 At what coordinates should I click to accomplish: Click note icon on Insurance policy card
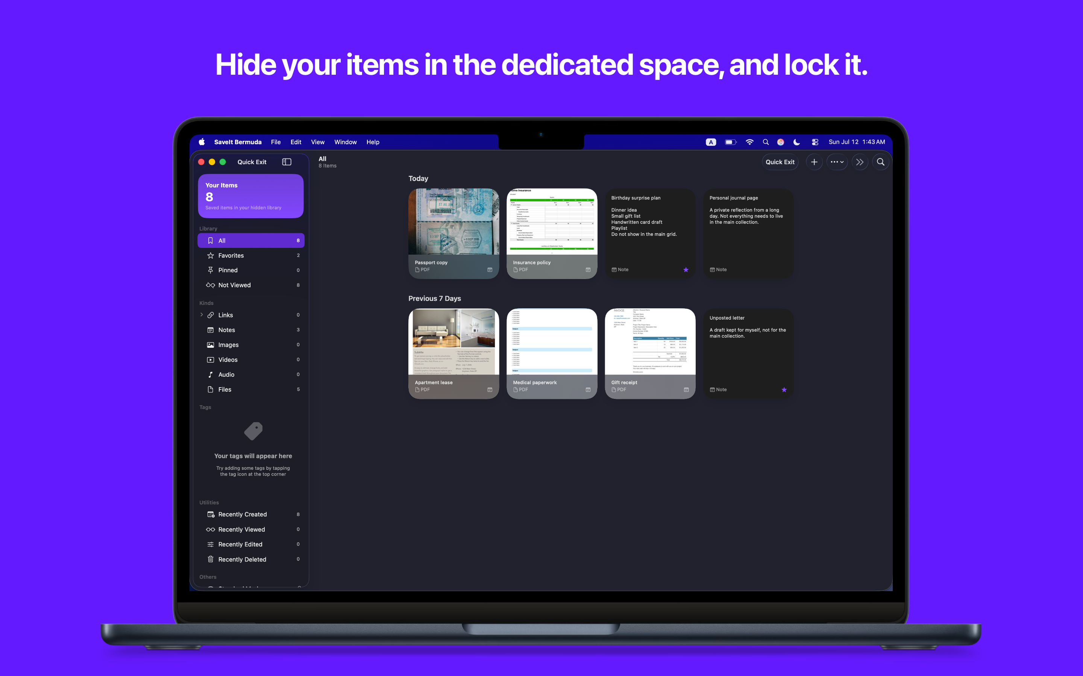588,270
